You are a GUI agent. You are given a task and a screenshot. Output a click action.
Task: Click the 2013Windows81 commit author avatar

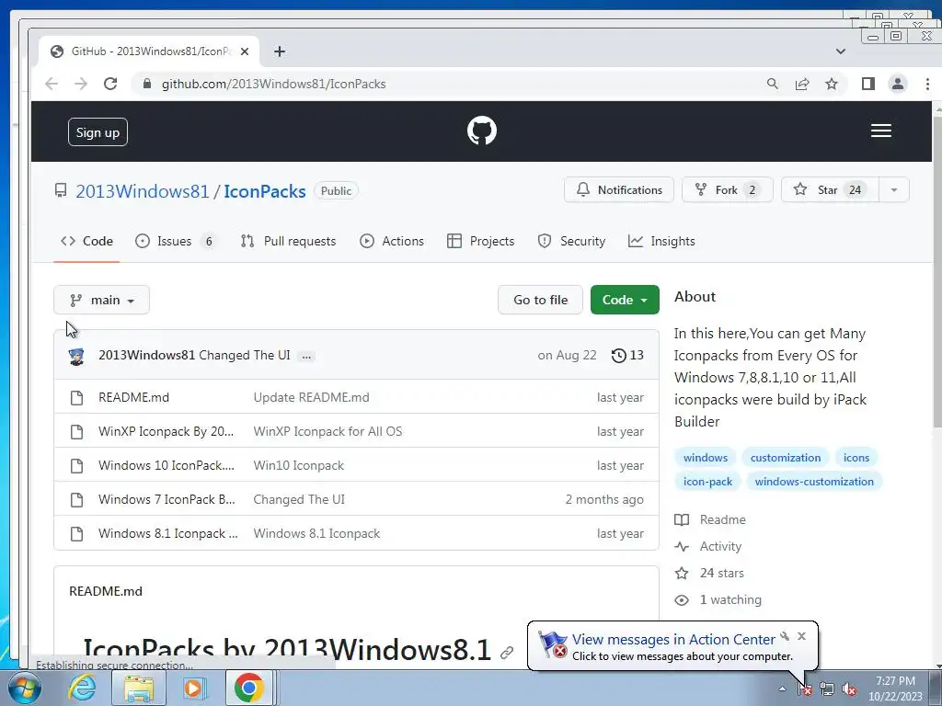point(76,356)
